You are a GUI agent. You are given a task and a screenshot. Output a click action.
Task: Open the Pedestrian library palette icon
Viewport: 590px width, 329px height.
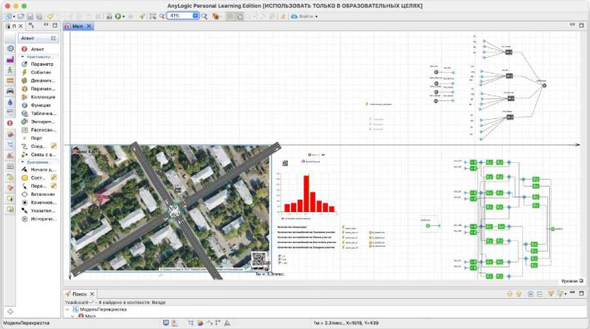10,70
